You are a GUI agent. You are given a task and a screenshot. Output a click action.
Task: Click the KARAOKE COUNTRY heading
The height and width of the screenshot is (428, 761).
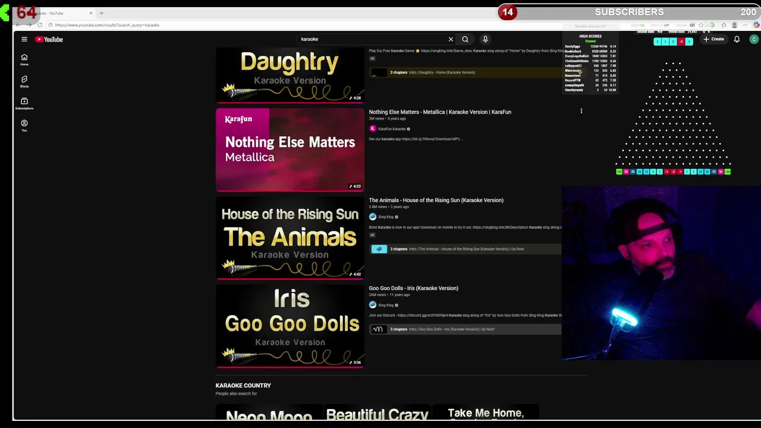[243, 386]
